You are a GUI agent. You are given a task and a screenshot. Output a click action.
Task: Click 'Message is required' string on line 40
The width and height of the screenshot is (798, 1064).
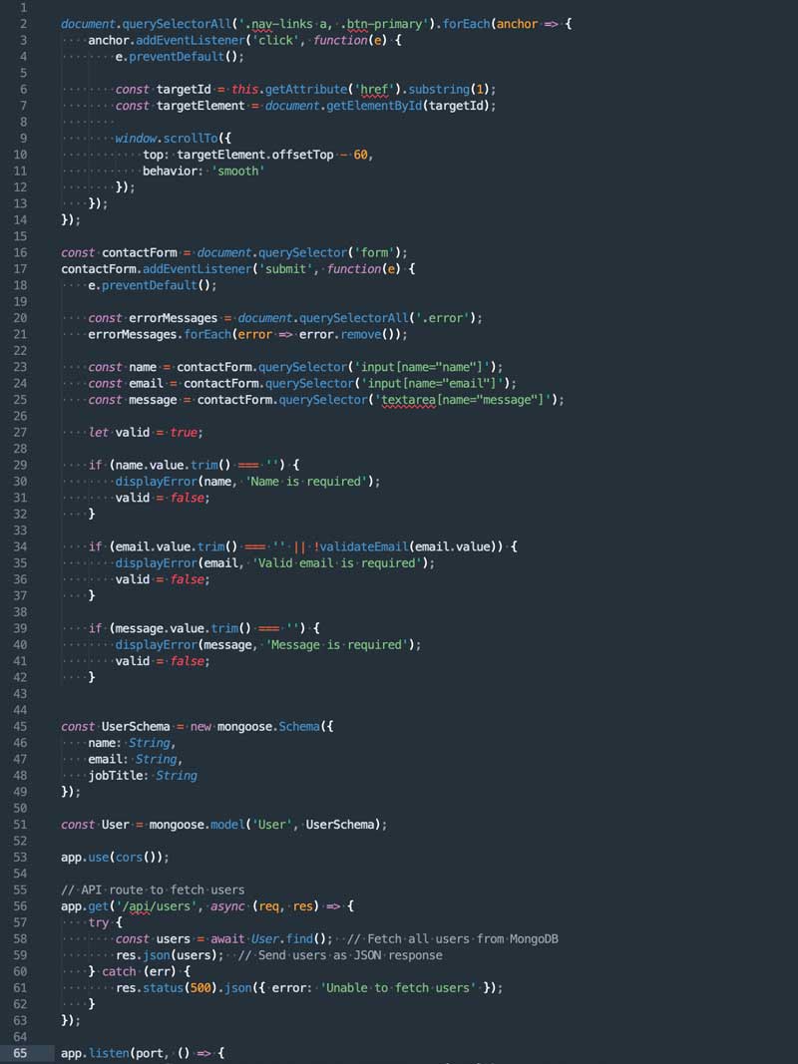pos(336,644)
